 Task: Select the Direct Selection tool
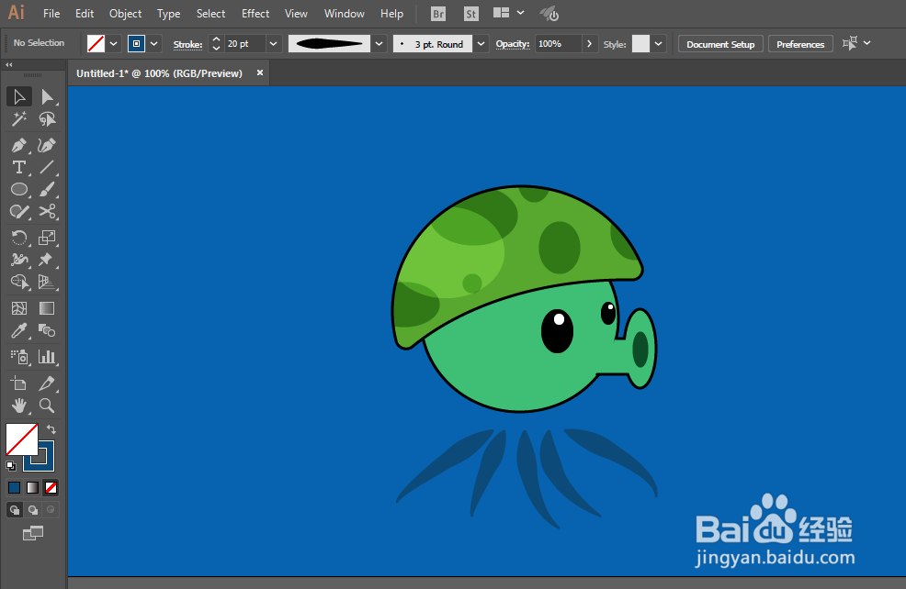[47, 97]
